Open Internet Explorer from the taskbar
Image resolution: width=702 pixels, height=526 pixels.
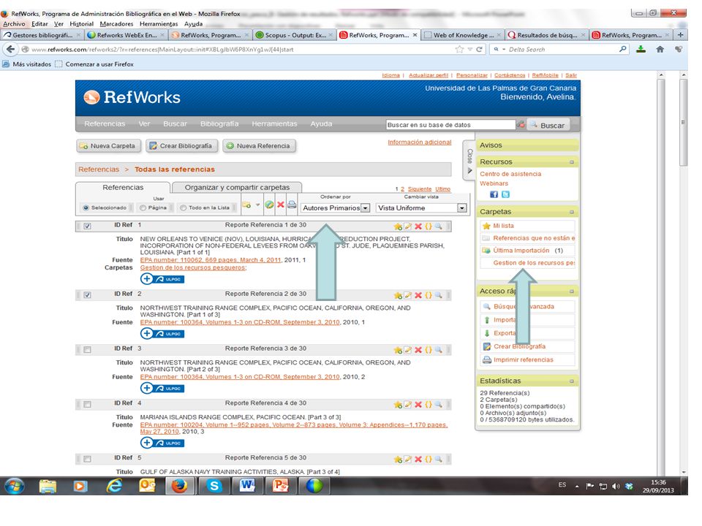point(114,486)
